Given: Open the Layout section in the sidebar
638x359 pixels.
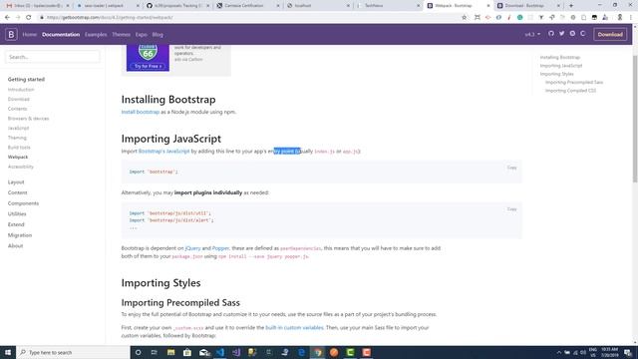Looking at the screenshot, I should point(16,182).
